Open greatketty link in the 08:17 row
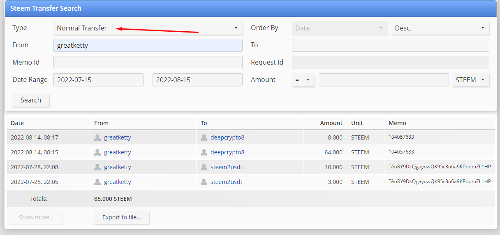The width and height of the screenshot is (500, 235). click(x=118, y=137)
